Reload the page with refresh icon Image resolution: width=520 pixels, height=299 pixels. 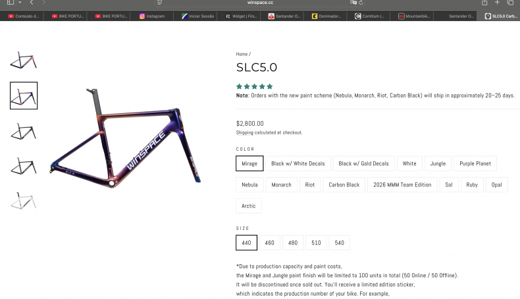(361, 3)
